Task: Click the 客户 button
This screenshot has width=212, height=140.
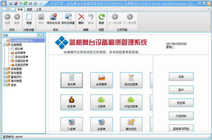Action: [x=181, y=90]
